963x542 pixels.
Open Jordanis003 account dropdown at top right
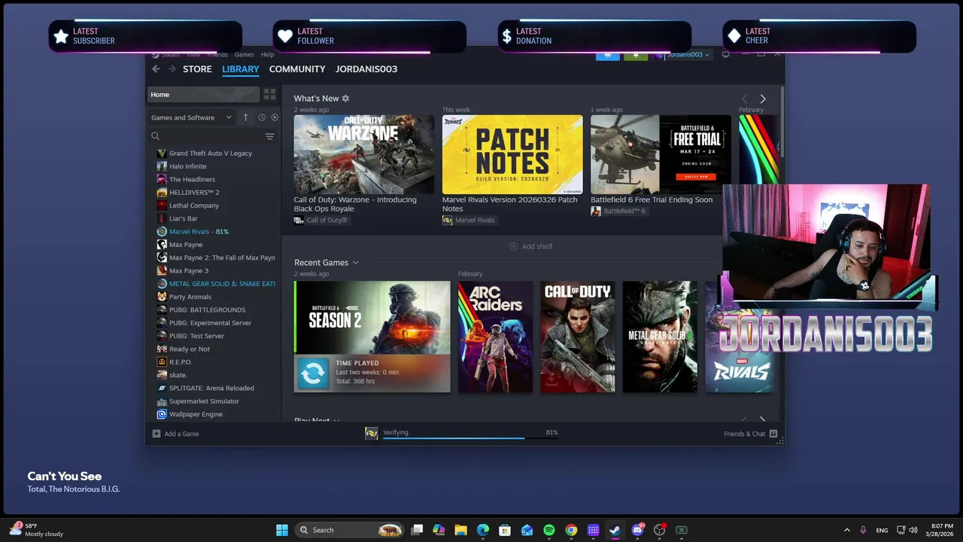pyautogui.click(x=682, y=55)
